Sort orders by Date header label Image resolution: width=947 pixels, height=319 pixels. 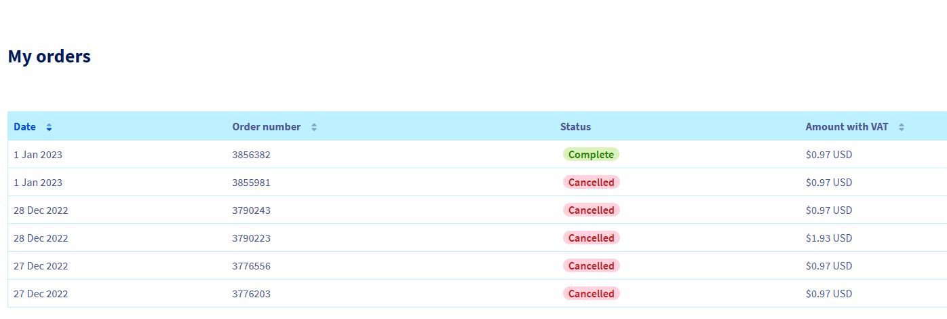(25, 127)
